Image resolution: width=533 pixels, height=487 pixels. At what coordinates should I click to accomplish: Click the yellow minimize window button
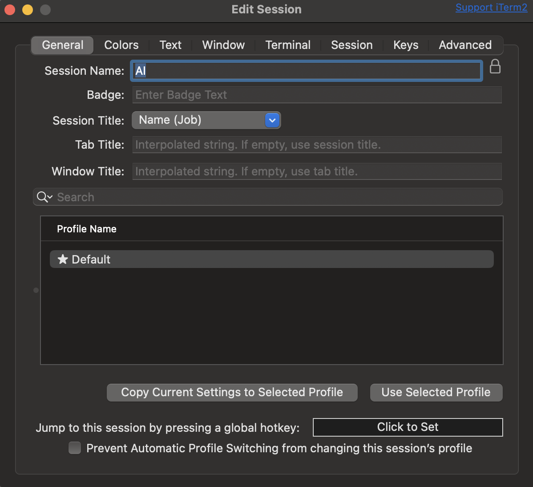tap(28, 9)
